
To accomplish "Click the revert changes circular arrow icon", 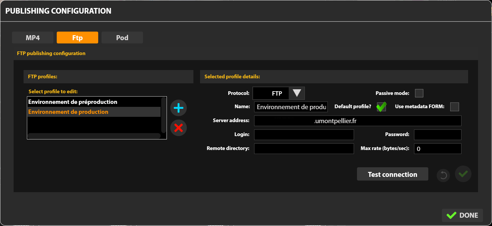I will (x=443, y=175).
